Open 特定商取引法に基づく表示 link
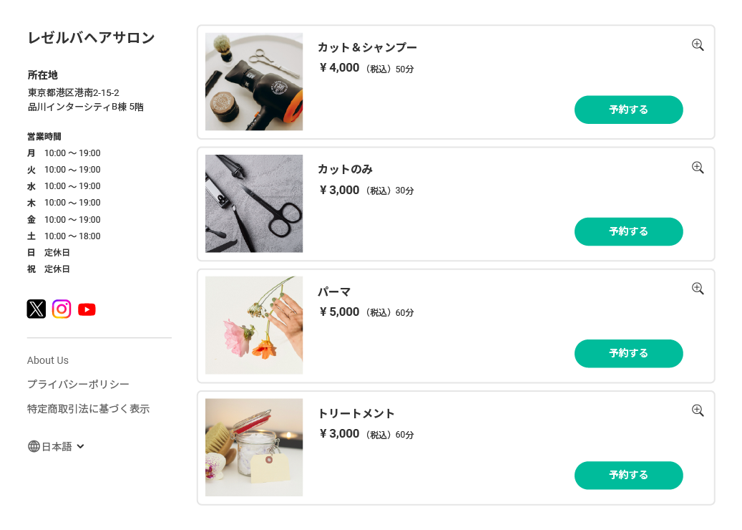 [x=88, y=409]
